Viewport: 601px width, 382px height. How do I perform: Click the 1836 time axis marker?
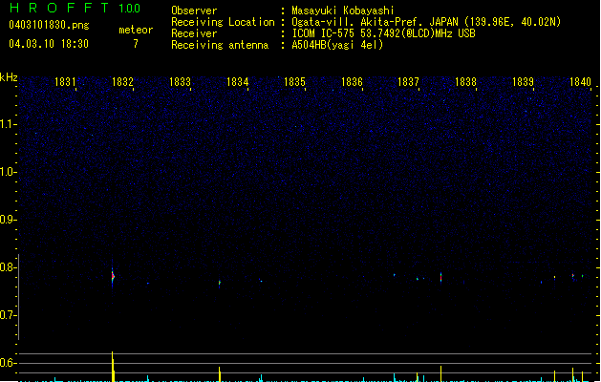(x=352, y=82)
